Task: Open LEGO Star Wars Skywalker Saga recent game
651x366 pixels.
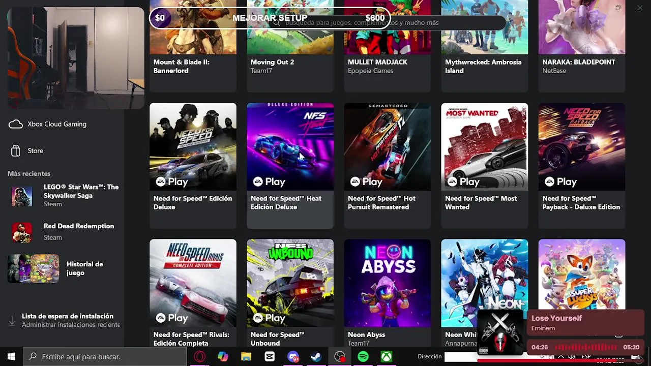Action: pyautogui.click(x=65, y=195)
